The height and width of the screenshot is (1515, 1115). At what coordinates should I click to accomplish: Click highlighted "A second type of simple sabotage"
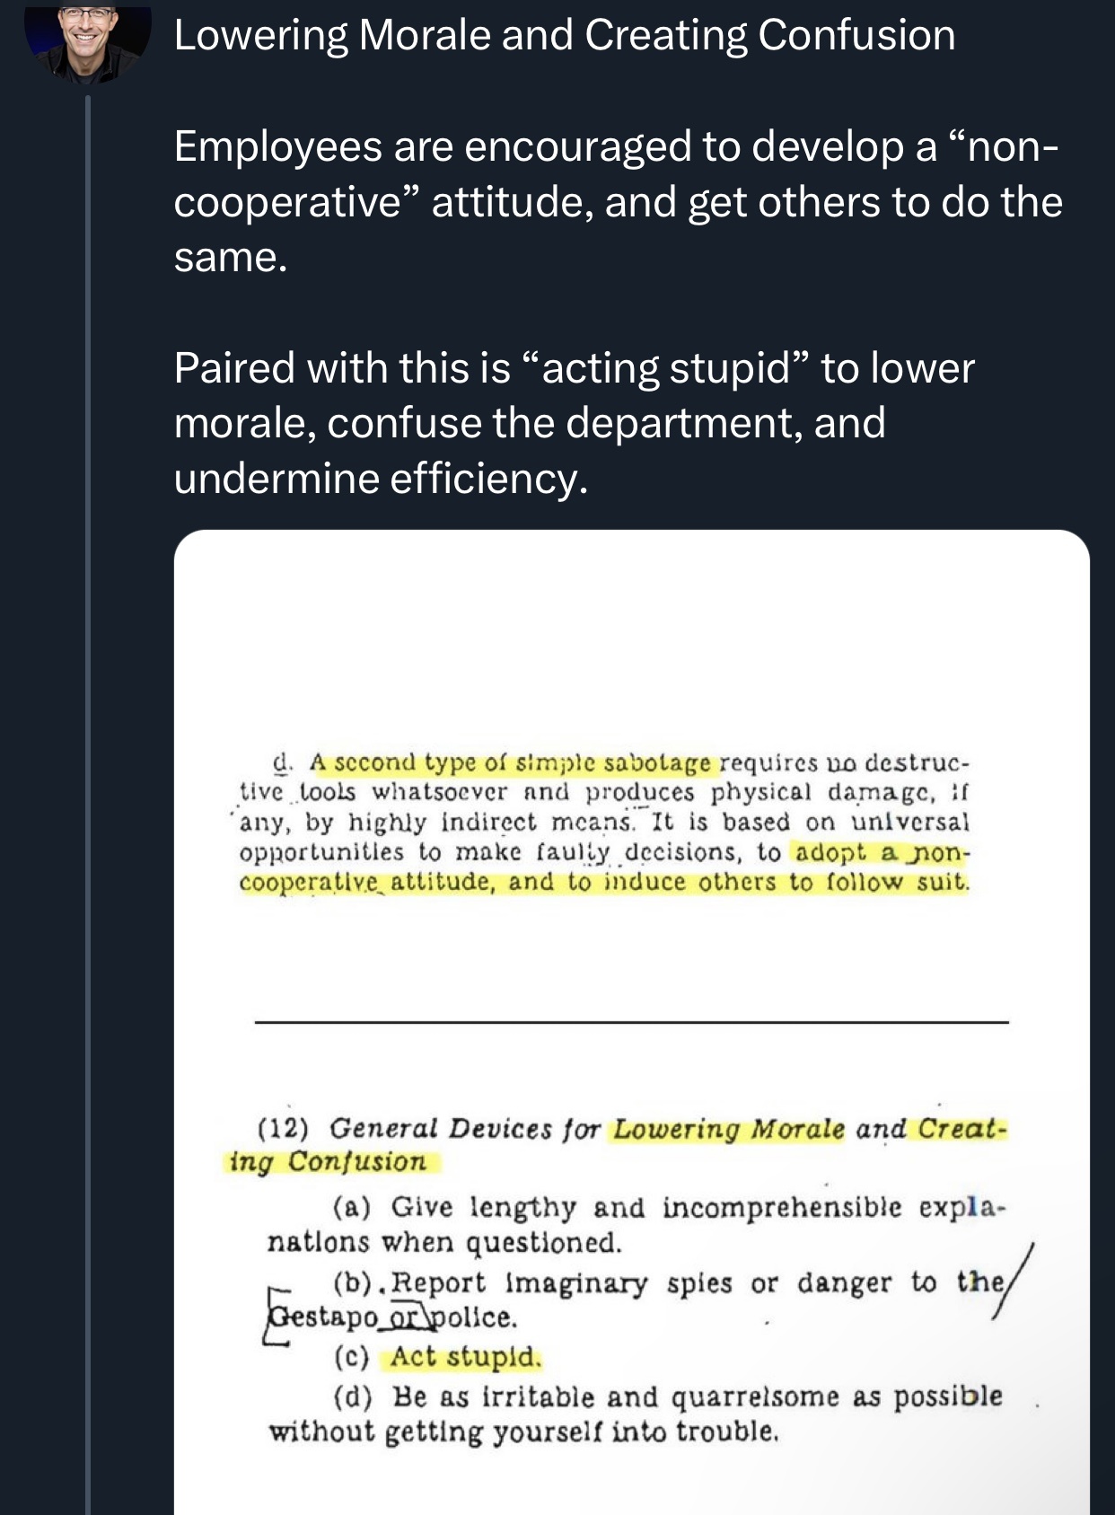[x=510, y=762]
